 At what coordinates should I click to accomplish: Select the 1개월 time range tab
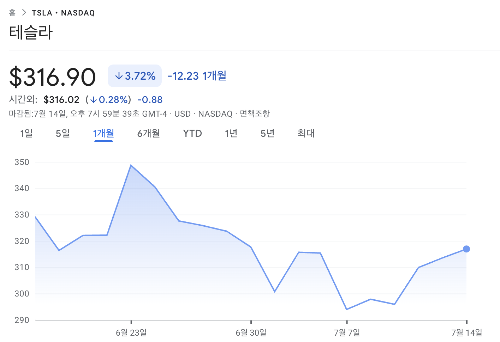[x=103, y=133]
